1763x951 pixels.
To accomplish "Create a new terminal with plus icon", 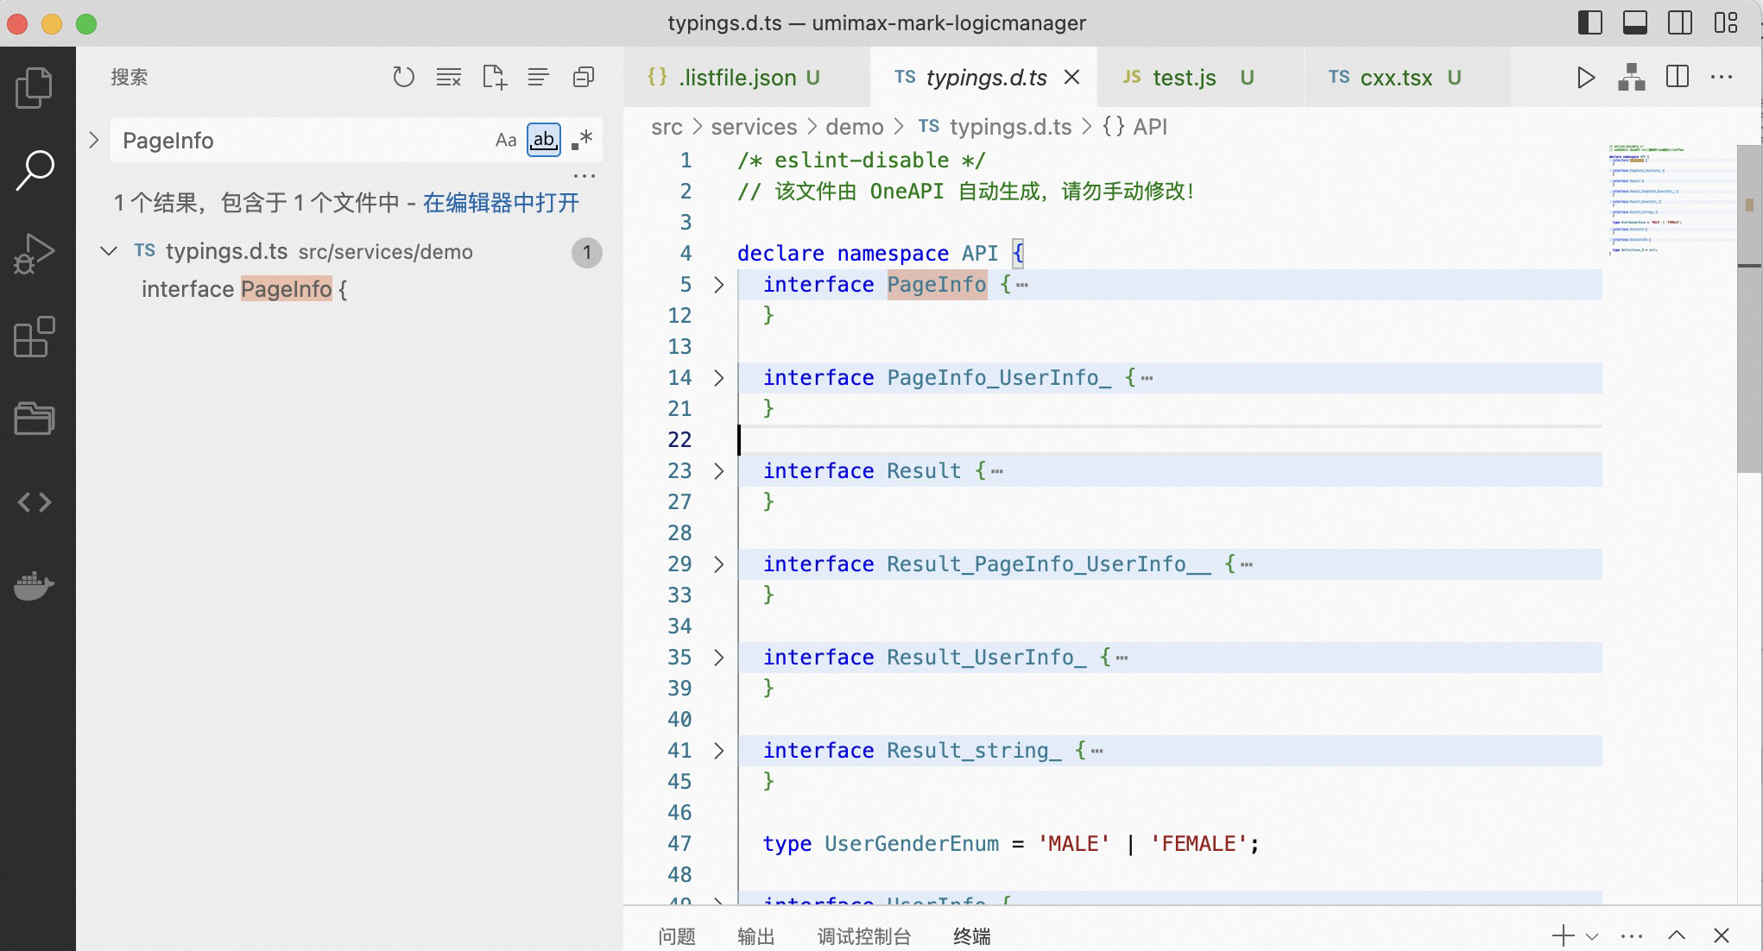I will tap(1563, 935).
